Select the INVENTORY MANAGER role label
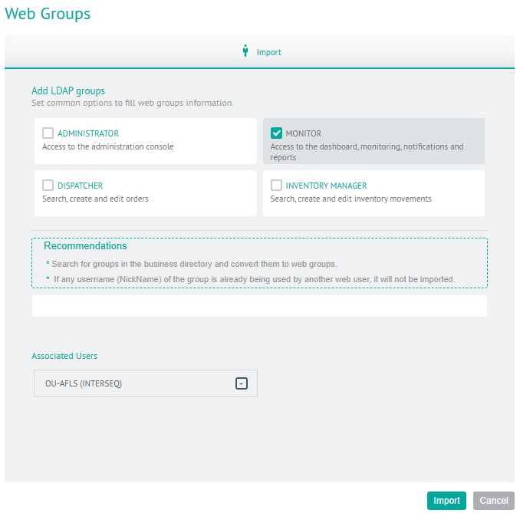 (326, 186)
